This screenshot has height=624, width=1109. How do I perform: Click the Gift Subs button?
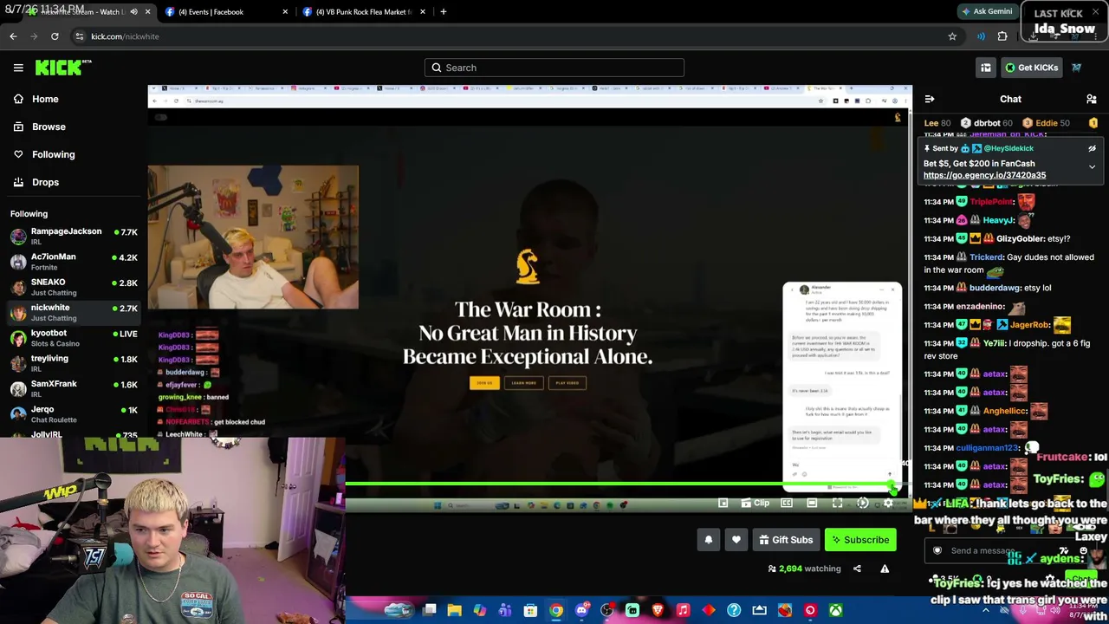(786, 540)
